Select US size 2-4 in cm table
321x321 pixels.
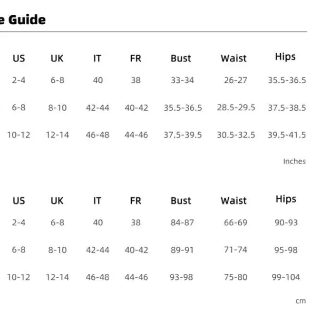(19, 223)
